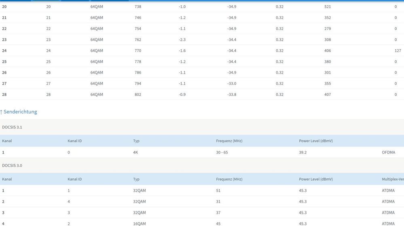Viewport: 404px width, 226px height.
Task: Click the 355 correctable errors value
Action: (x=328, y=84)
